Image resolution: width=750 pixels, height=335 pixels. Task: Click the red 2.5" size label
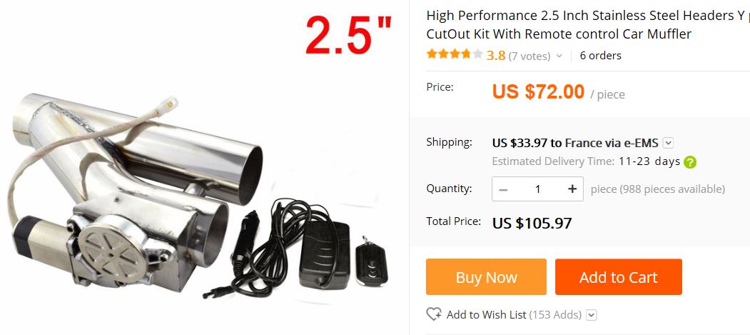point(349,35)
